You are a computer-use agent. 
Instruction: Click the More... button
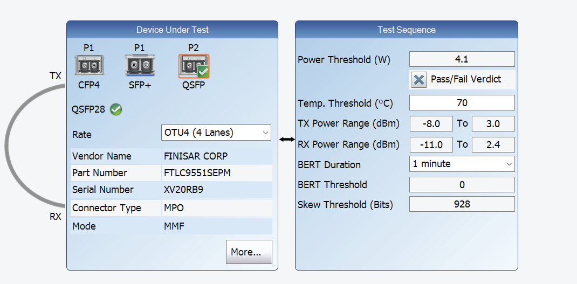pyautogui.click(x=249, y=252)
